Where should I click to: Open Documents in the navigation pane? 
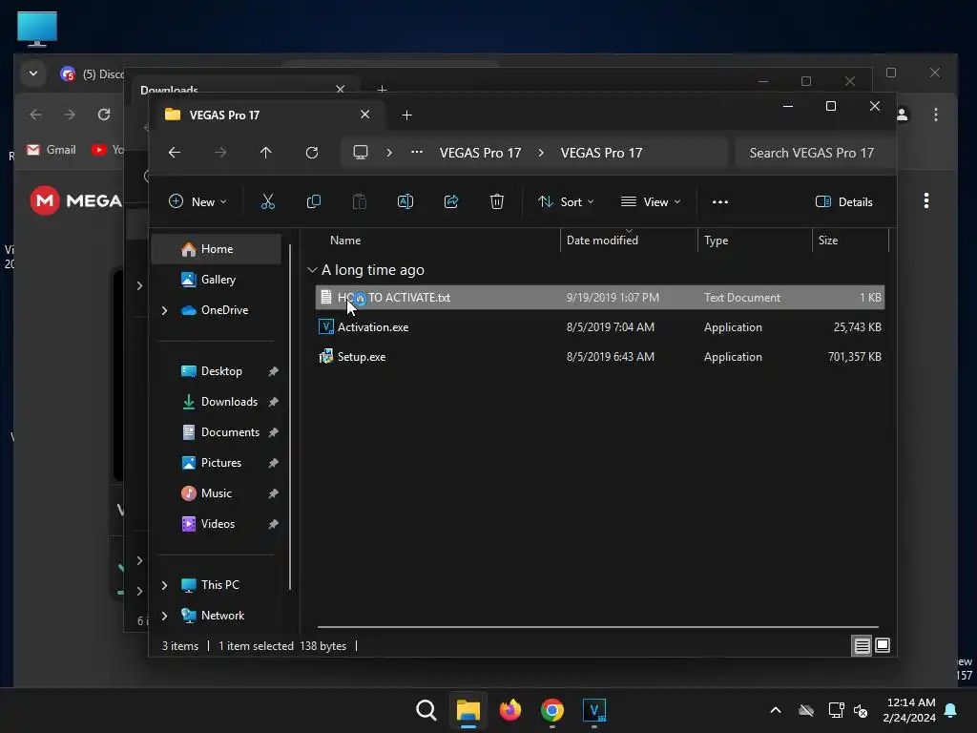point(217,432)
